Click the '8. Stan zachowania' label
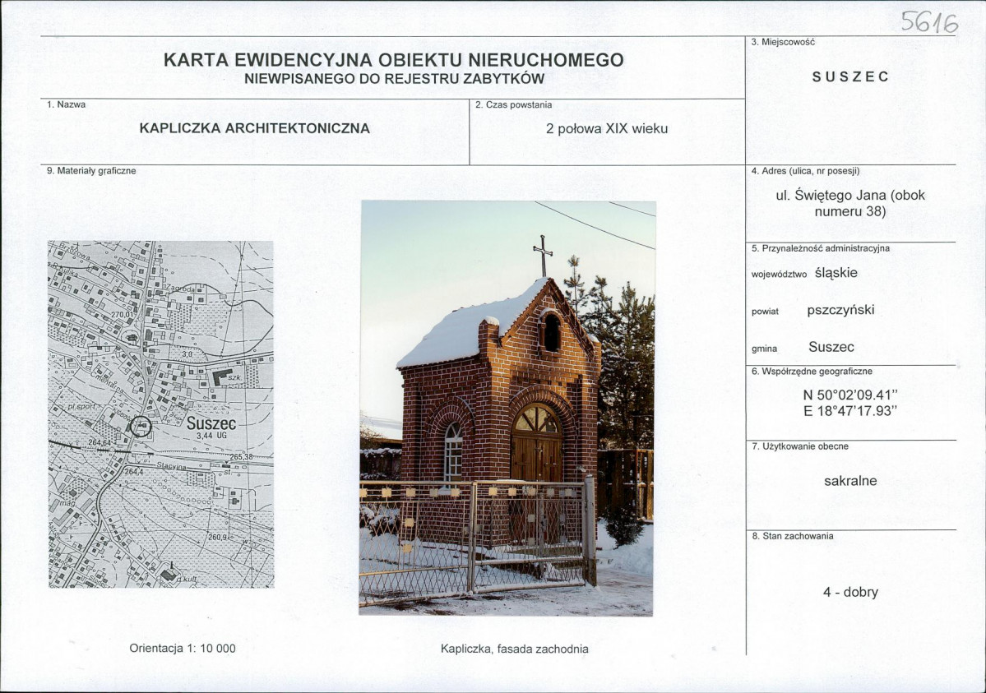Image resolution: width=986 pixels, height=693 pixels. (792, 537)
